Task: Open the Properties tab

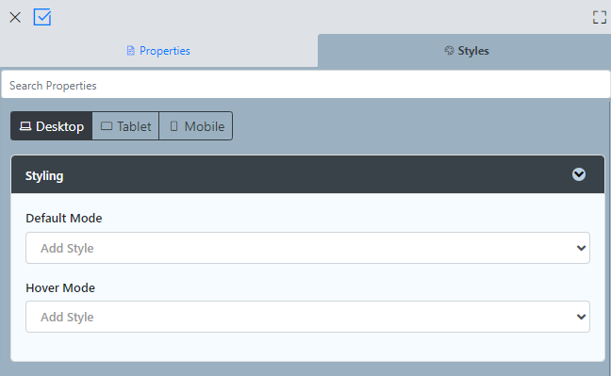Action: [158, 51]
